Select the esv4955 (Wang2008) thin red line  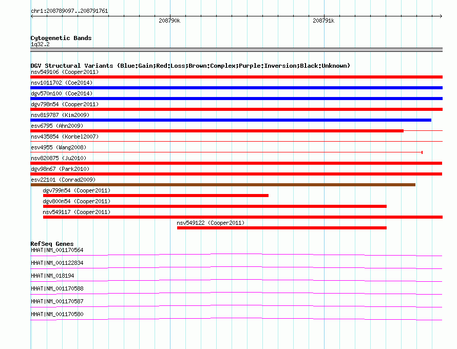pos(226,152)
